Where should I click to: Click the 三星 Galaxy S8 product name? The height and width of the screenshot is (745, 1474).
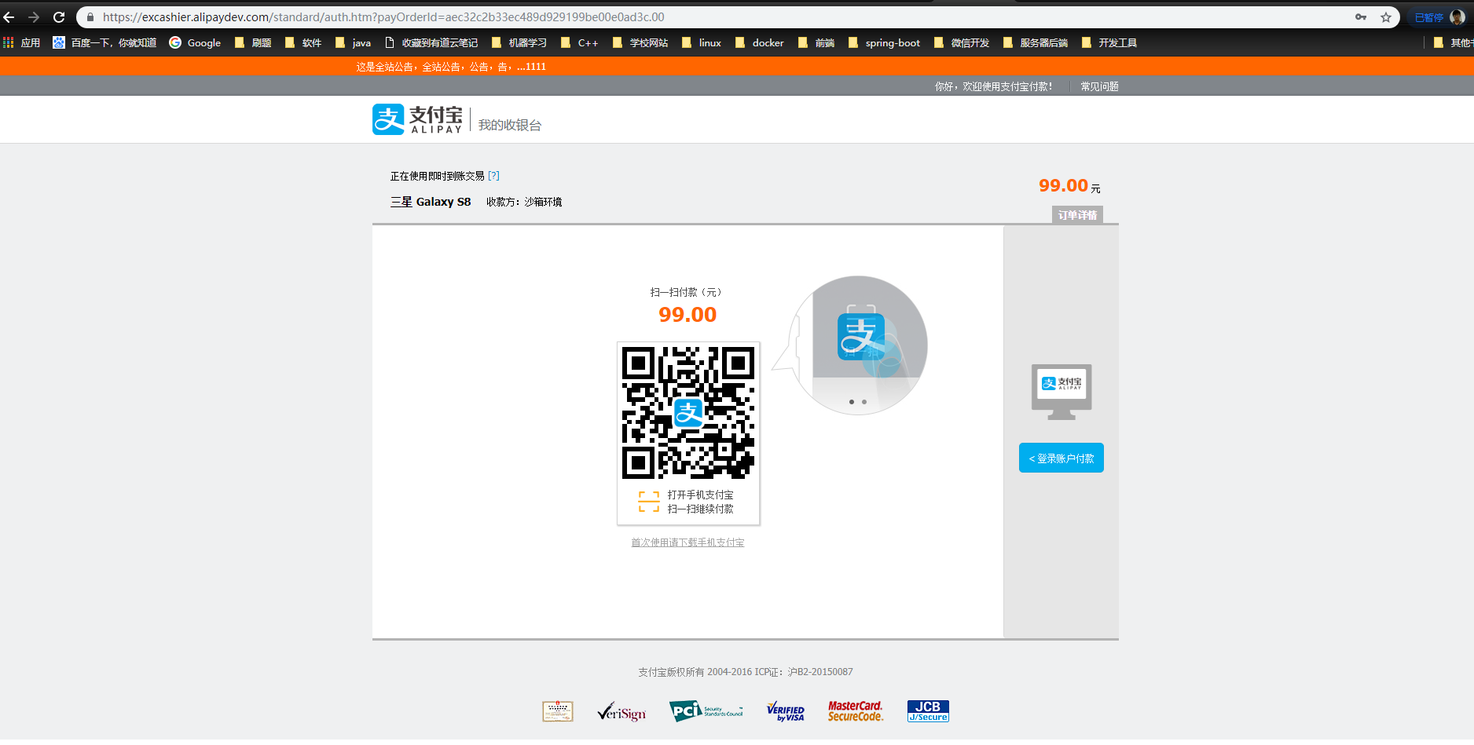(x=431, y=202)
